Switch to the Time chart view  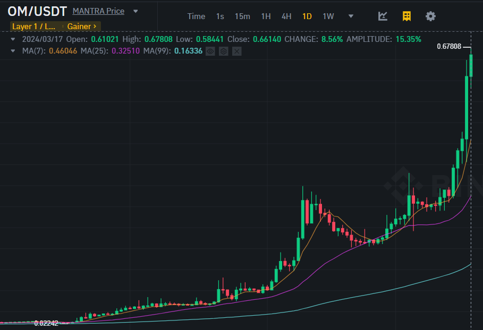(x=196, y=16)
